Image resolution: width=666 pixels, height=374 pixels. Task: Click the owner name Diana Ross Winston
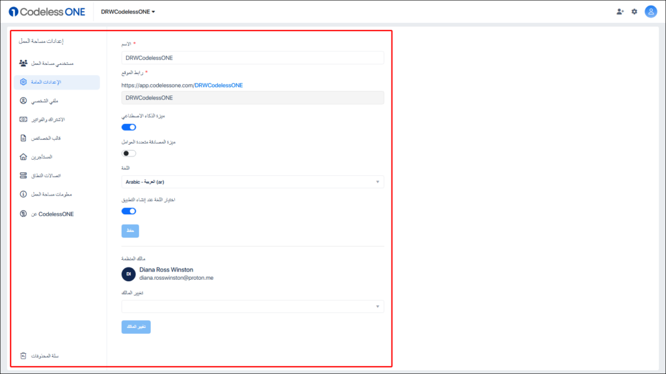[x=166, y=269]
